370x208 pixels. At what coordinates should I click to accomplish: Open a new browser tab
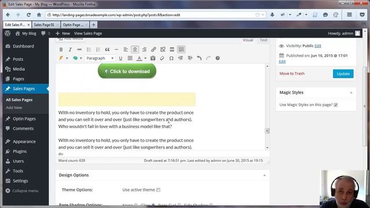[x=94, y=25]
